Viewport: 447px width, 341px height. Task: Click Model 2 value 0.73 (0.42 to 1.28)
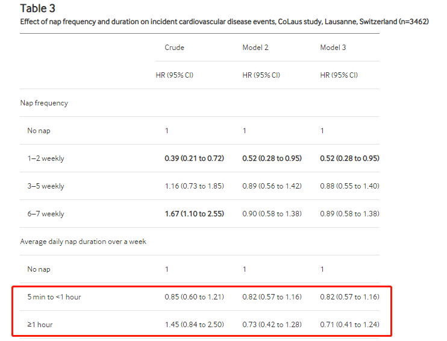[272, 325]
